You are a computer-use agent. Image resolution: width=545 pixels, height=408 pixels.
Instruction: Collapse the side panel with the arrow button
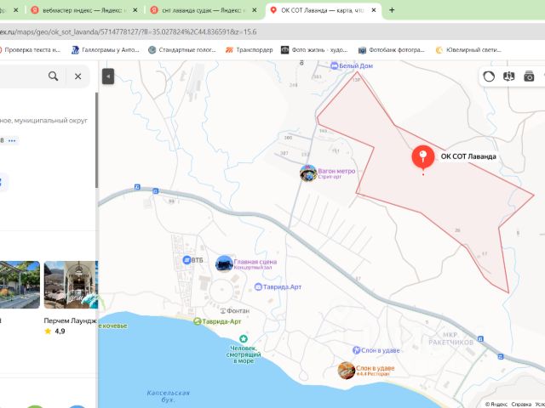pyautogui.click(x=108, y=76)
